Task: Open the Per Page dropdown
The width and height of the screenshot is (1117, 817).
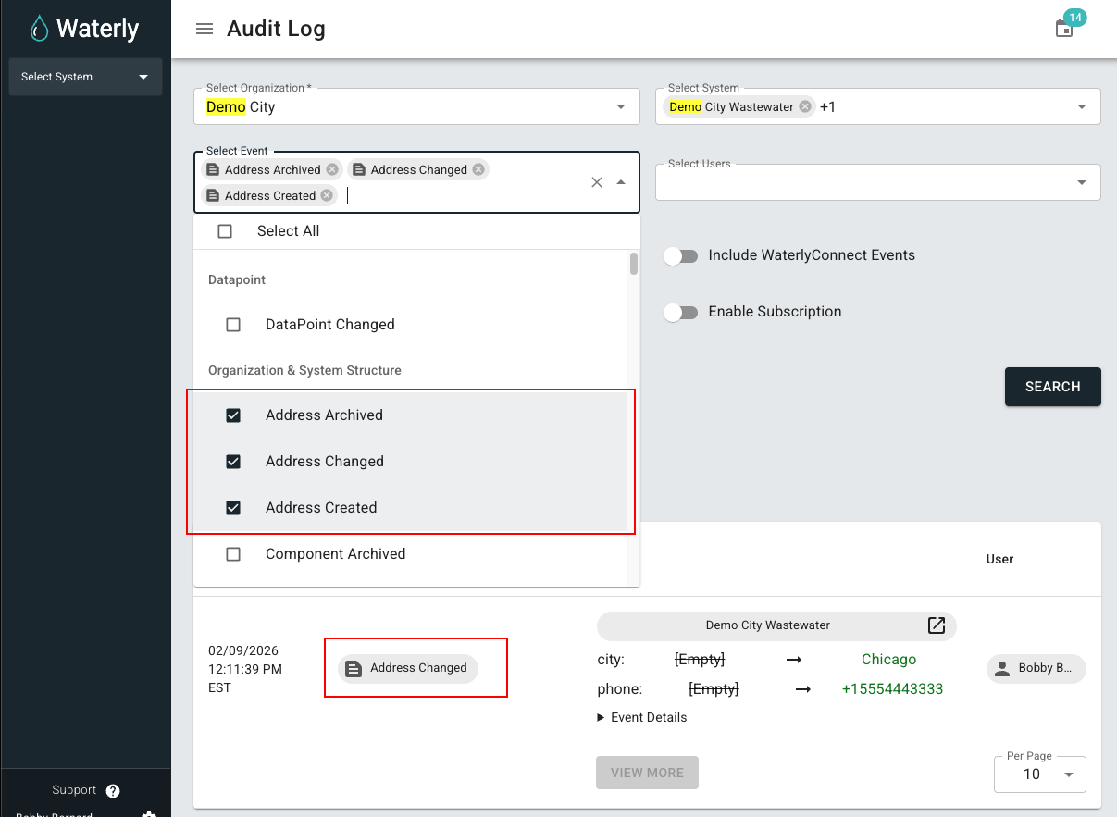Action: 1068,774
